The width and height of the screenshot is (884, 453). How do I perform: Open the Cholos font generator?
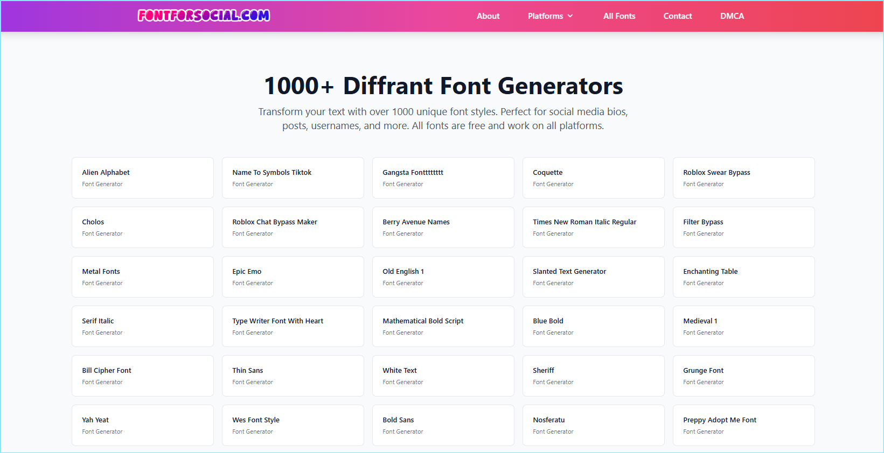click(x=142, y=227)
